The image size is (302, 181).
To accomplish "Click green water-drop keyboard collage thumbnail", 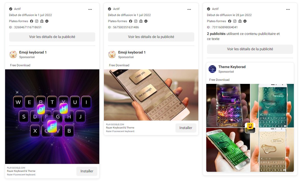I will tap(272, 106).
